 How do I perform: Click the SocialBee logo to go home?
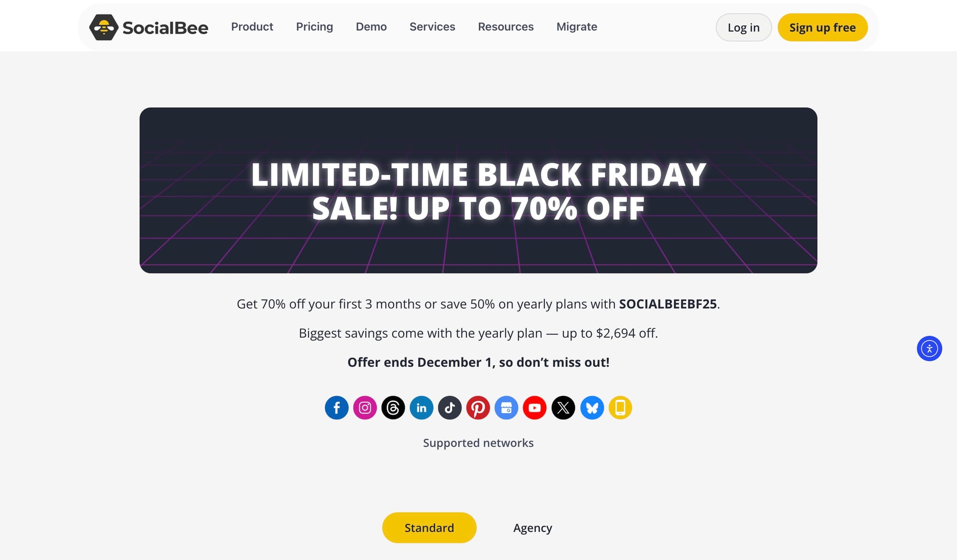click(x=148, y=27)
